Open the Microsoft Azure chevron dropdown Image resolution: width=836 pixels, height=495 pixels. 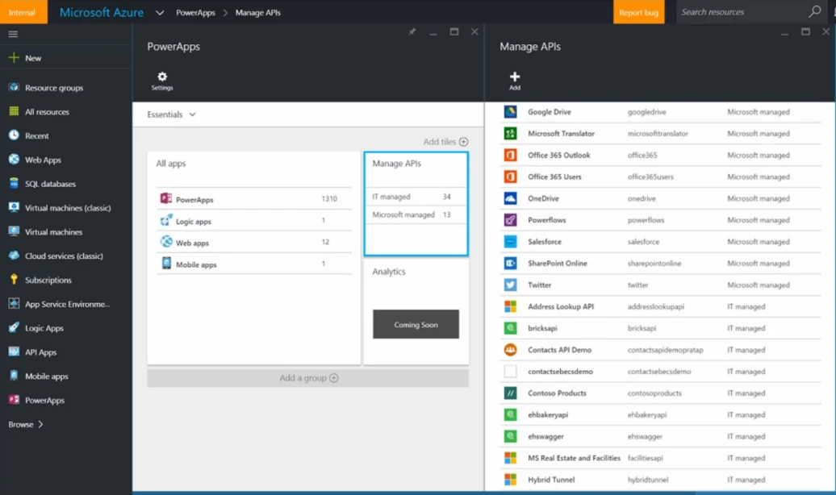pos(160,13)
